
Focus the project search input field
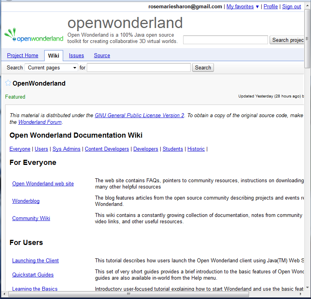point(225,40)
